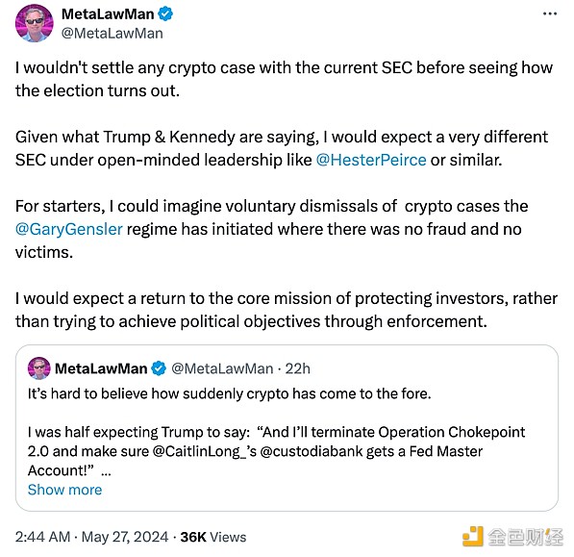This screenshot has height=557, width=574.
Task: Open the three-dot more options menu
Action: [x=549, y=13]
